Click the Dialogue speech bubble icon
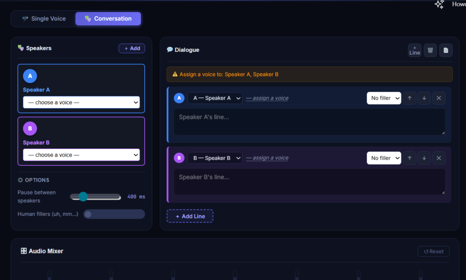Viewport: 466px width, 280px height. (170, 50)
